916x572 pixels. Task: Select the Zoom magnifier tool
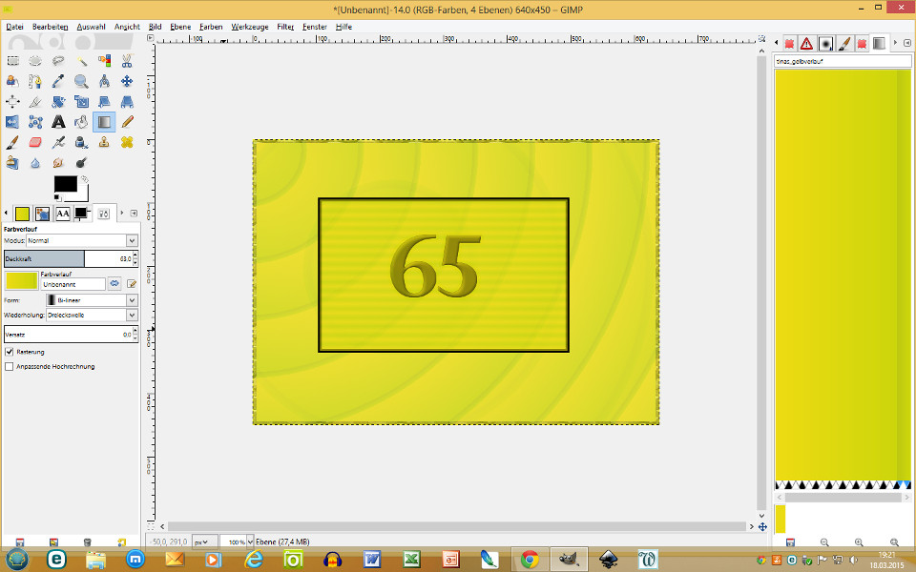(x=81, y=81)
